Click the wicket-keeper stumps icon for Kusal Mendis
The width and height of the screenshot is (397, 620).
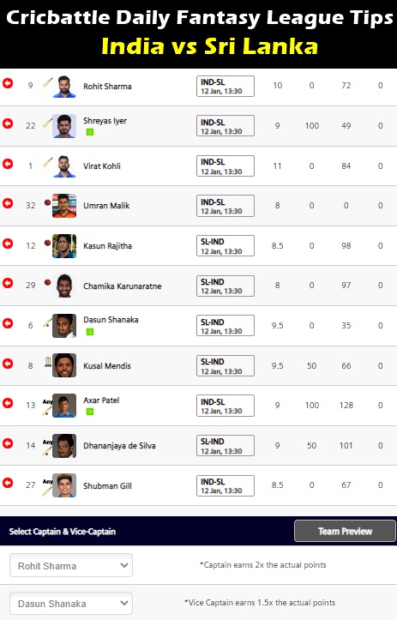(48, 361)
